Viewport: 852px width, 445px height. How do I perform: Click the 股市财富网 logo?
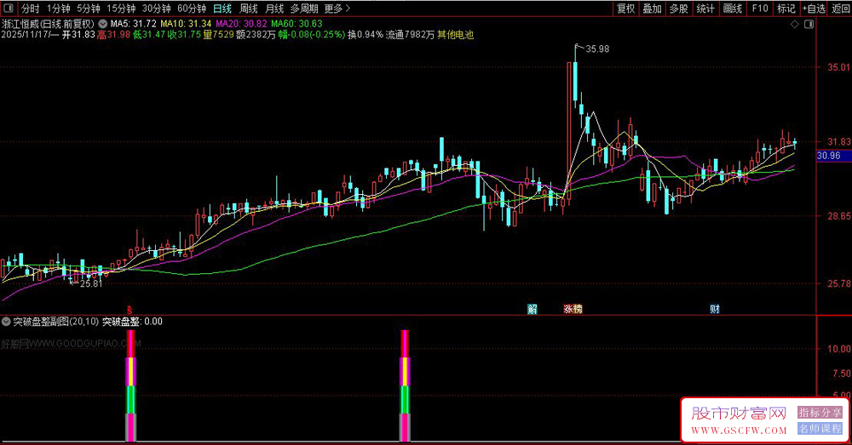point(739,414)
